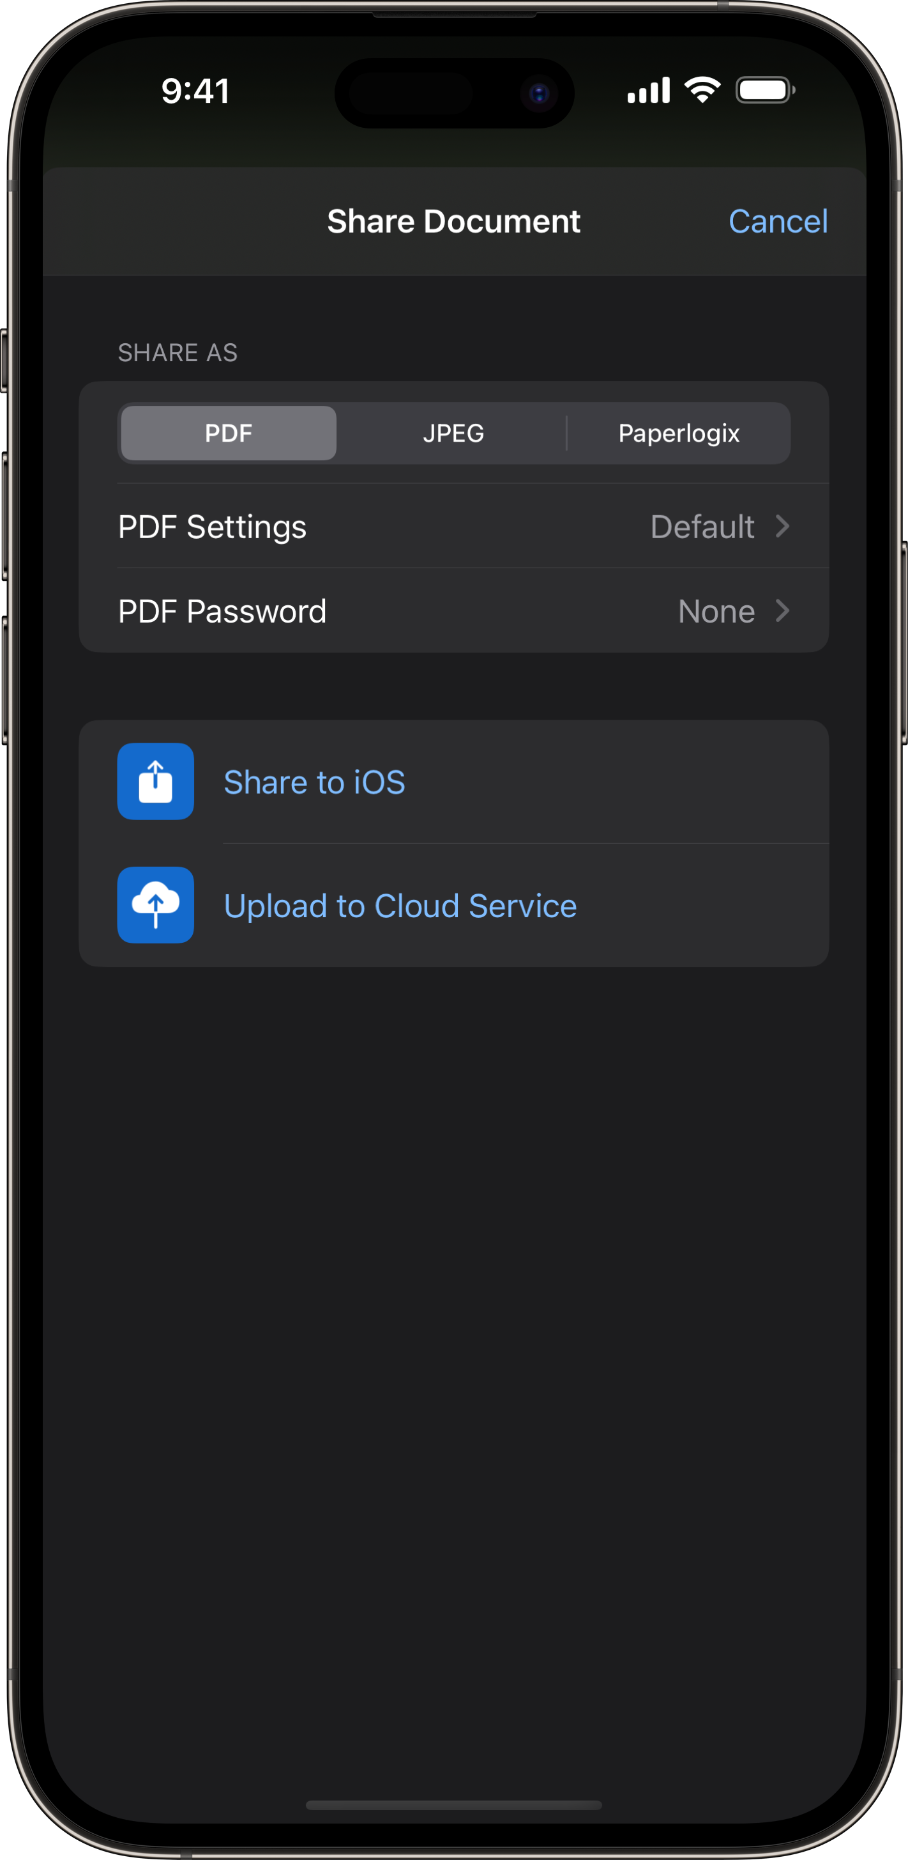Tap the battery indicator icon
Image resolution: width=908 pixels, height=1860 pixels.
[765, 90]
